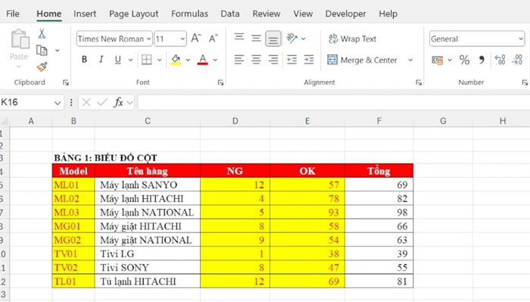This screenshot has height=302, width=530.
Task: Open the font size 11 dropdown
Action: 182,39
